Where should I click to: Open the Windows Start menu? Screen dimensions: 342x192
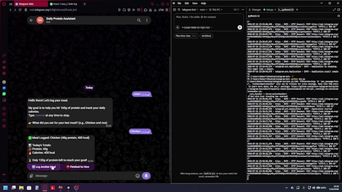pyautogui.click(x=6, y=187)
